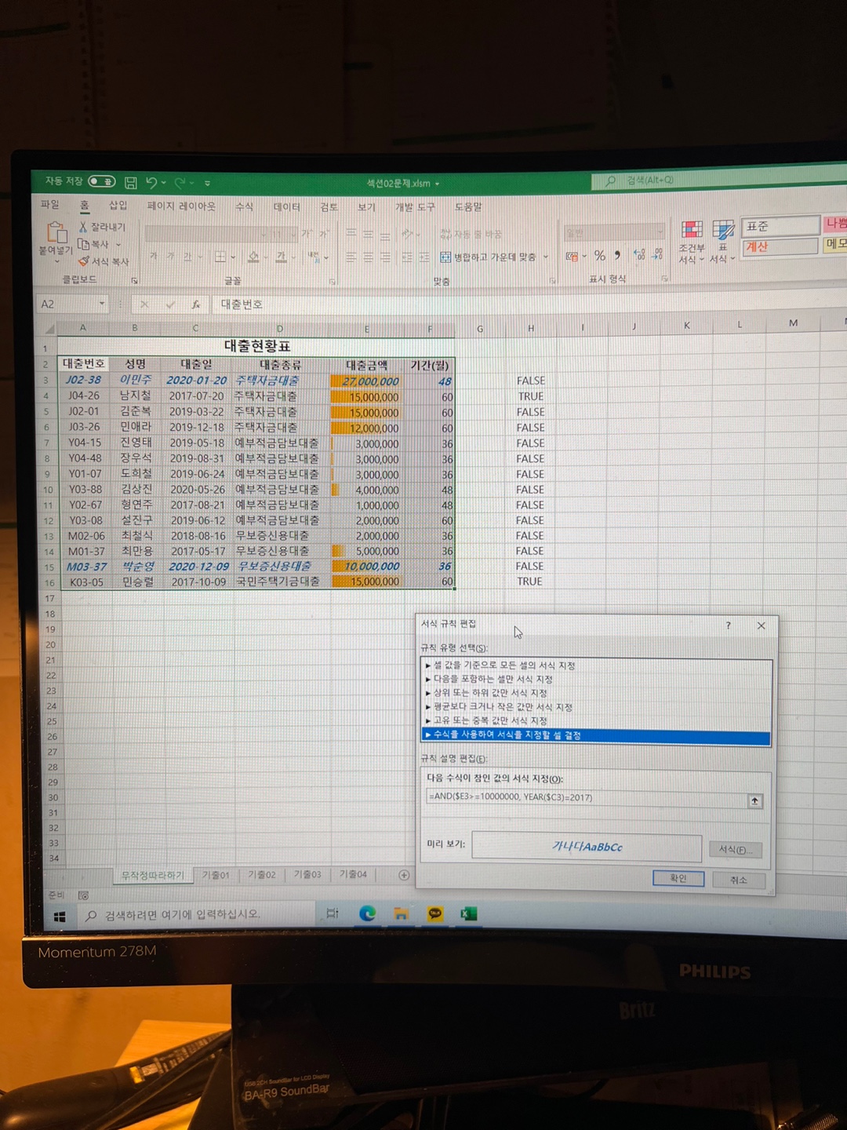Open the Merge and Center dropdown arrow

coord(546,257)
